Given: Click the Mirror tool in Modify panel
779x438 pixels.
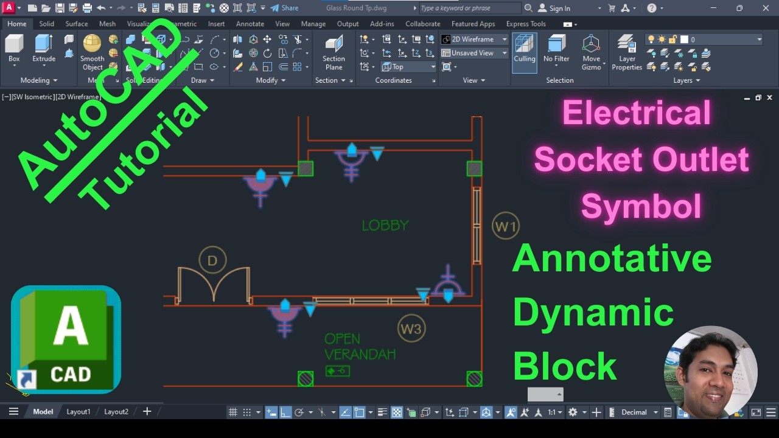Looking at the screenshot, I should (238, 40).
